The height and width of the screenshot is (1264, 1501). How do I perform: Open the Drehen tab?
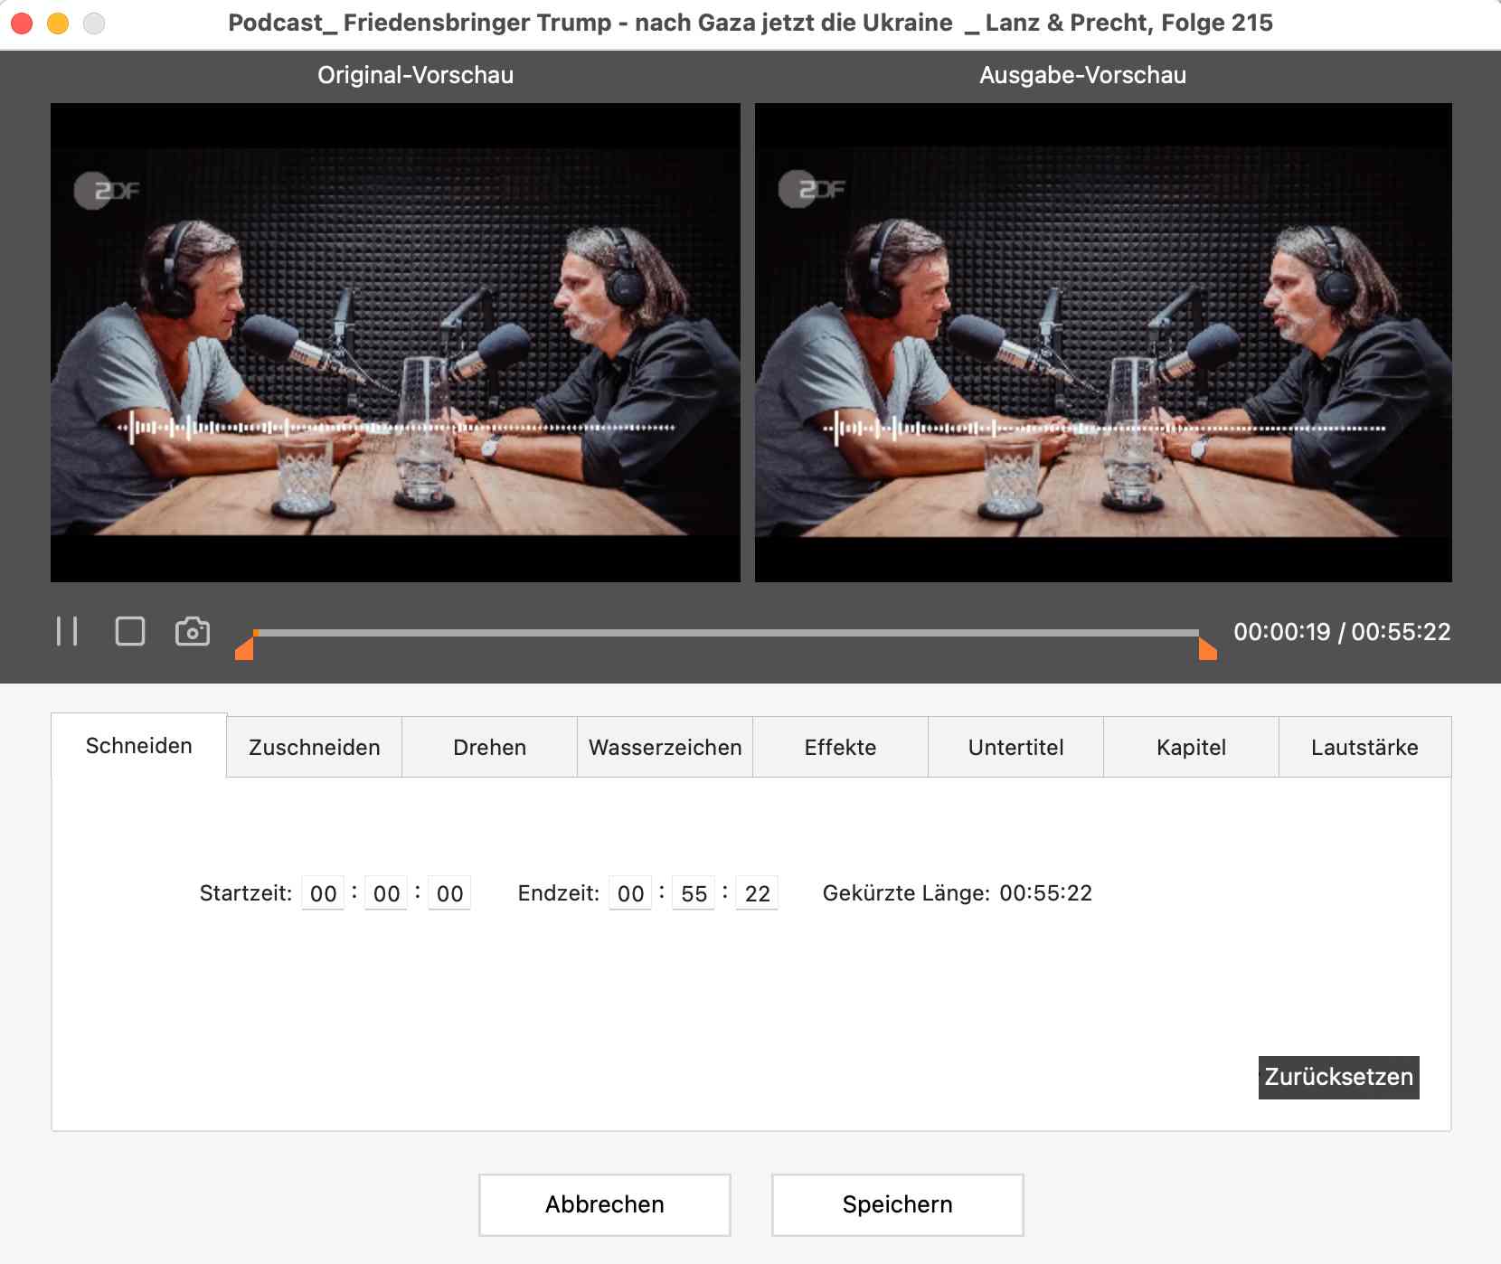click(489, 748)
